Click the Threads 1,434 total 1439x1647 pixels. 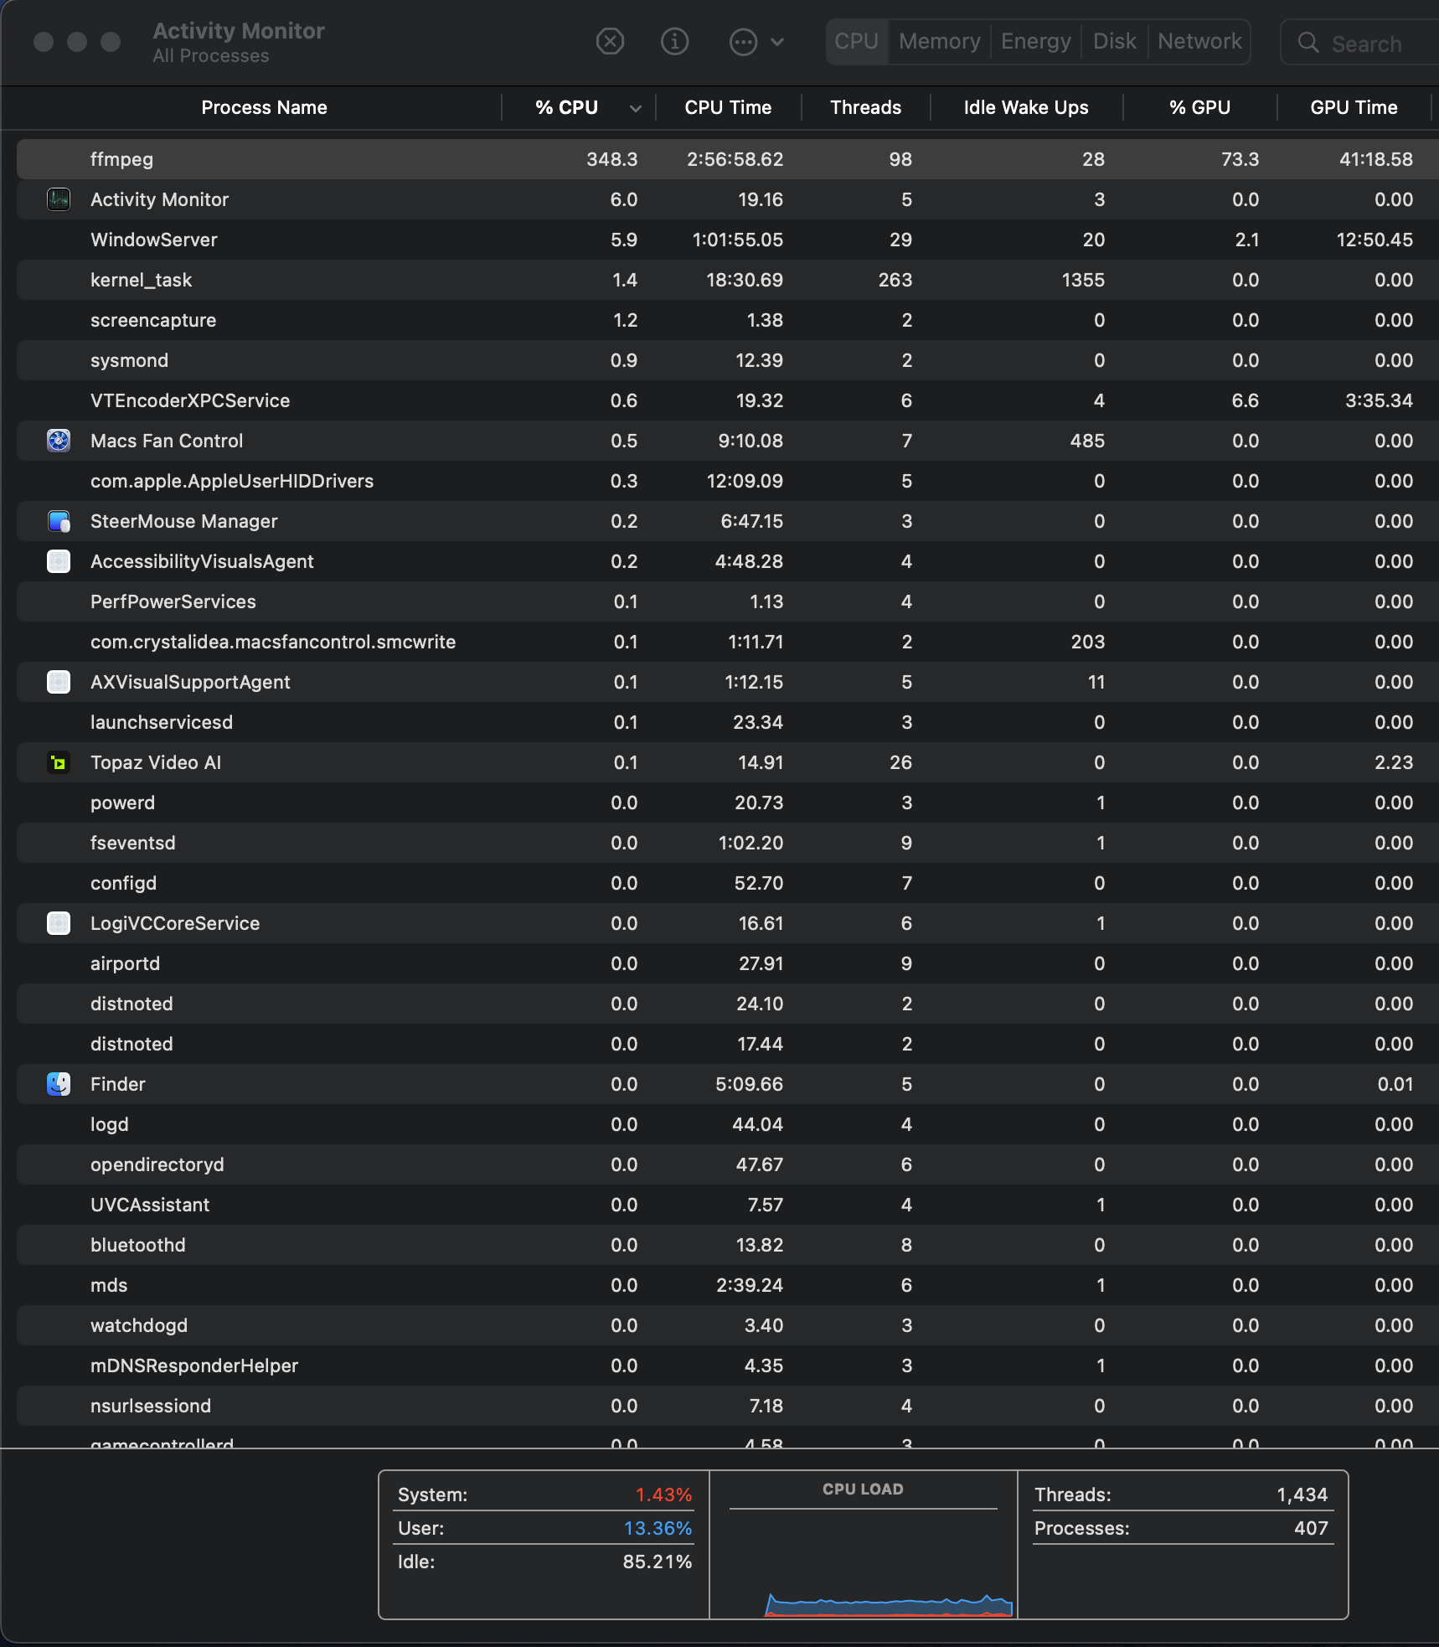coord(1302,1495)
